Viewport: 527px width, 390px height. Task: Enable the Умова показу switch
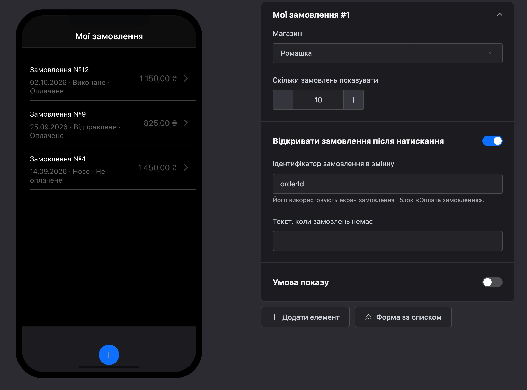492,282
